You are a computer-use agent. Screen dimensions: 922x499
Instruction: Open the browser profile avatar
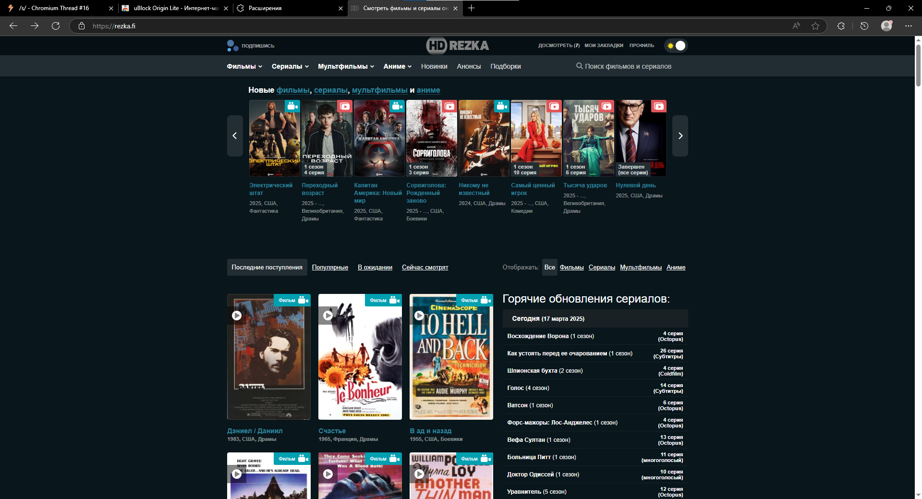pos(886,26)
